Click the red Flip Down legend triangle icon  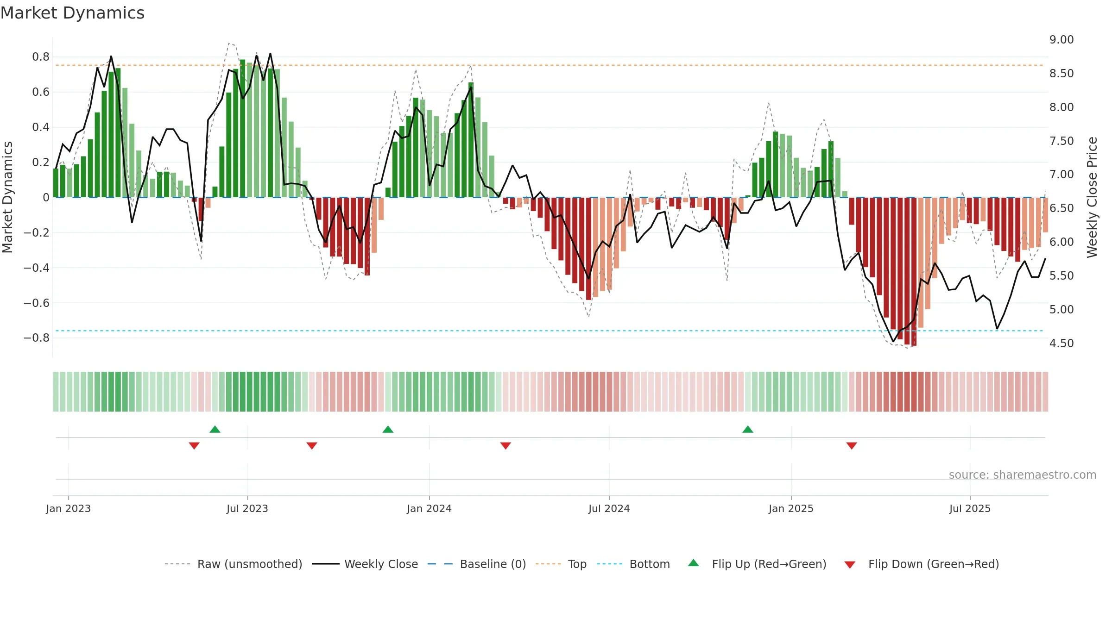(x=850, y=565)
